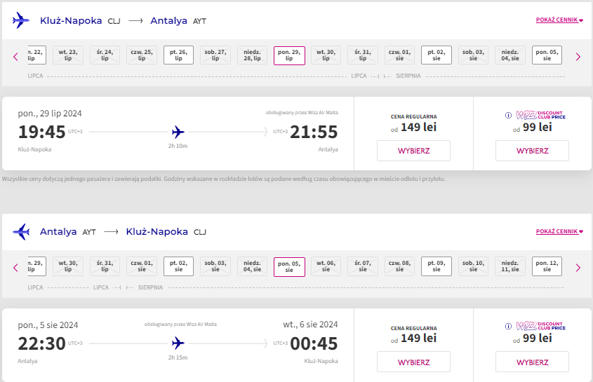Show later return dates with the right arrow

pos(578,268)
